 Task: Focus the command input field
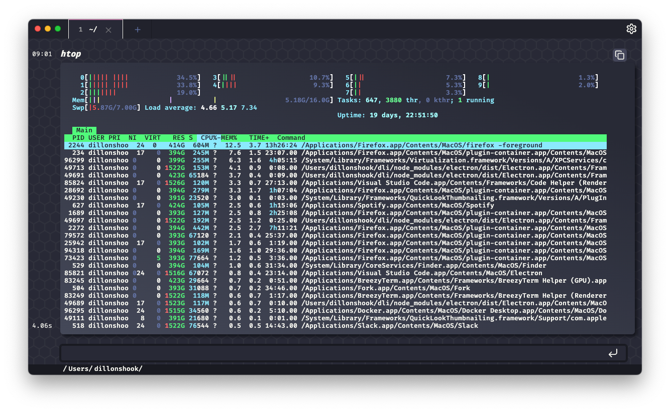(331, 353)
